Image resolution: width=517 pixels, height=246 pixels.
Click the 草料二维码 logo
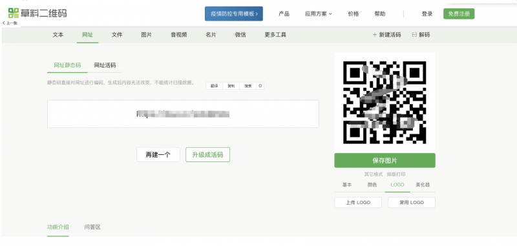point(37,13)
